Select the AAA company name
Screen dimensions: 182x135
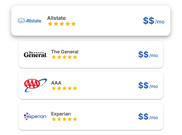pyautogui.click(x=56, y=83)
